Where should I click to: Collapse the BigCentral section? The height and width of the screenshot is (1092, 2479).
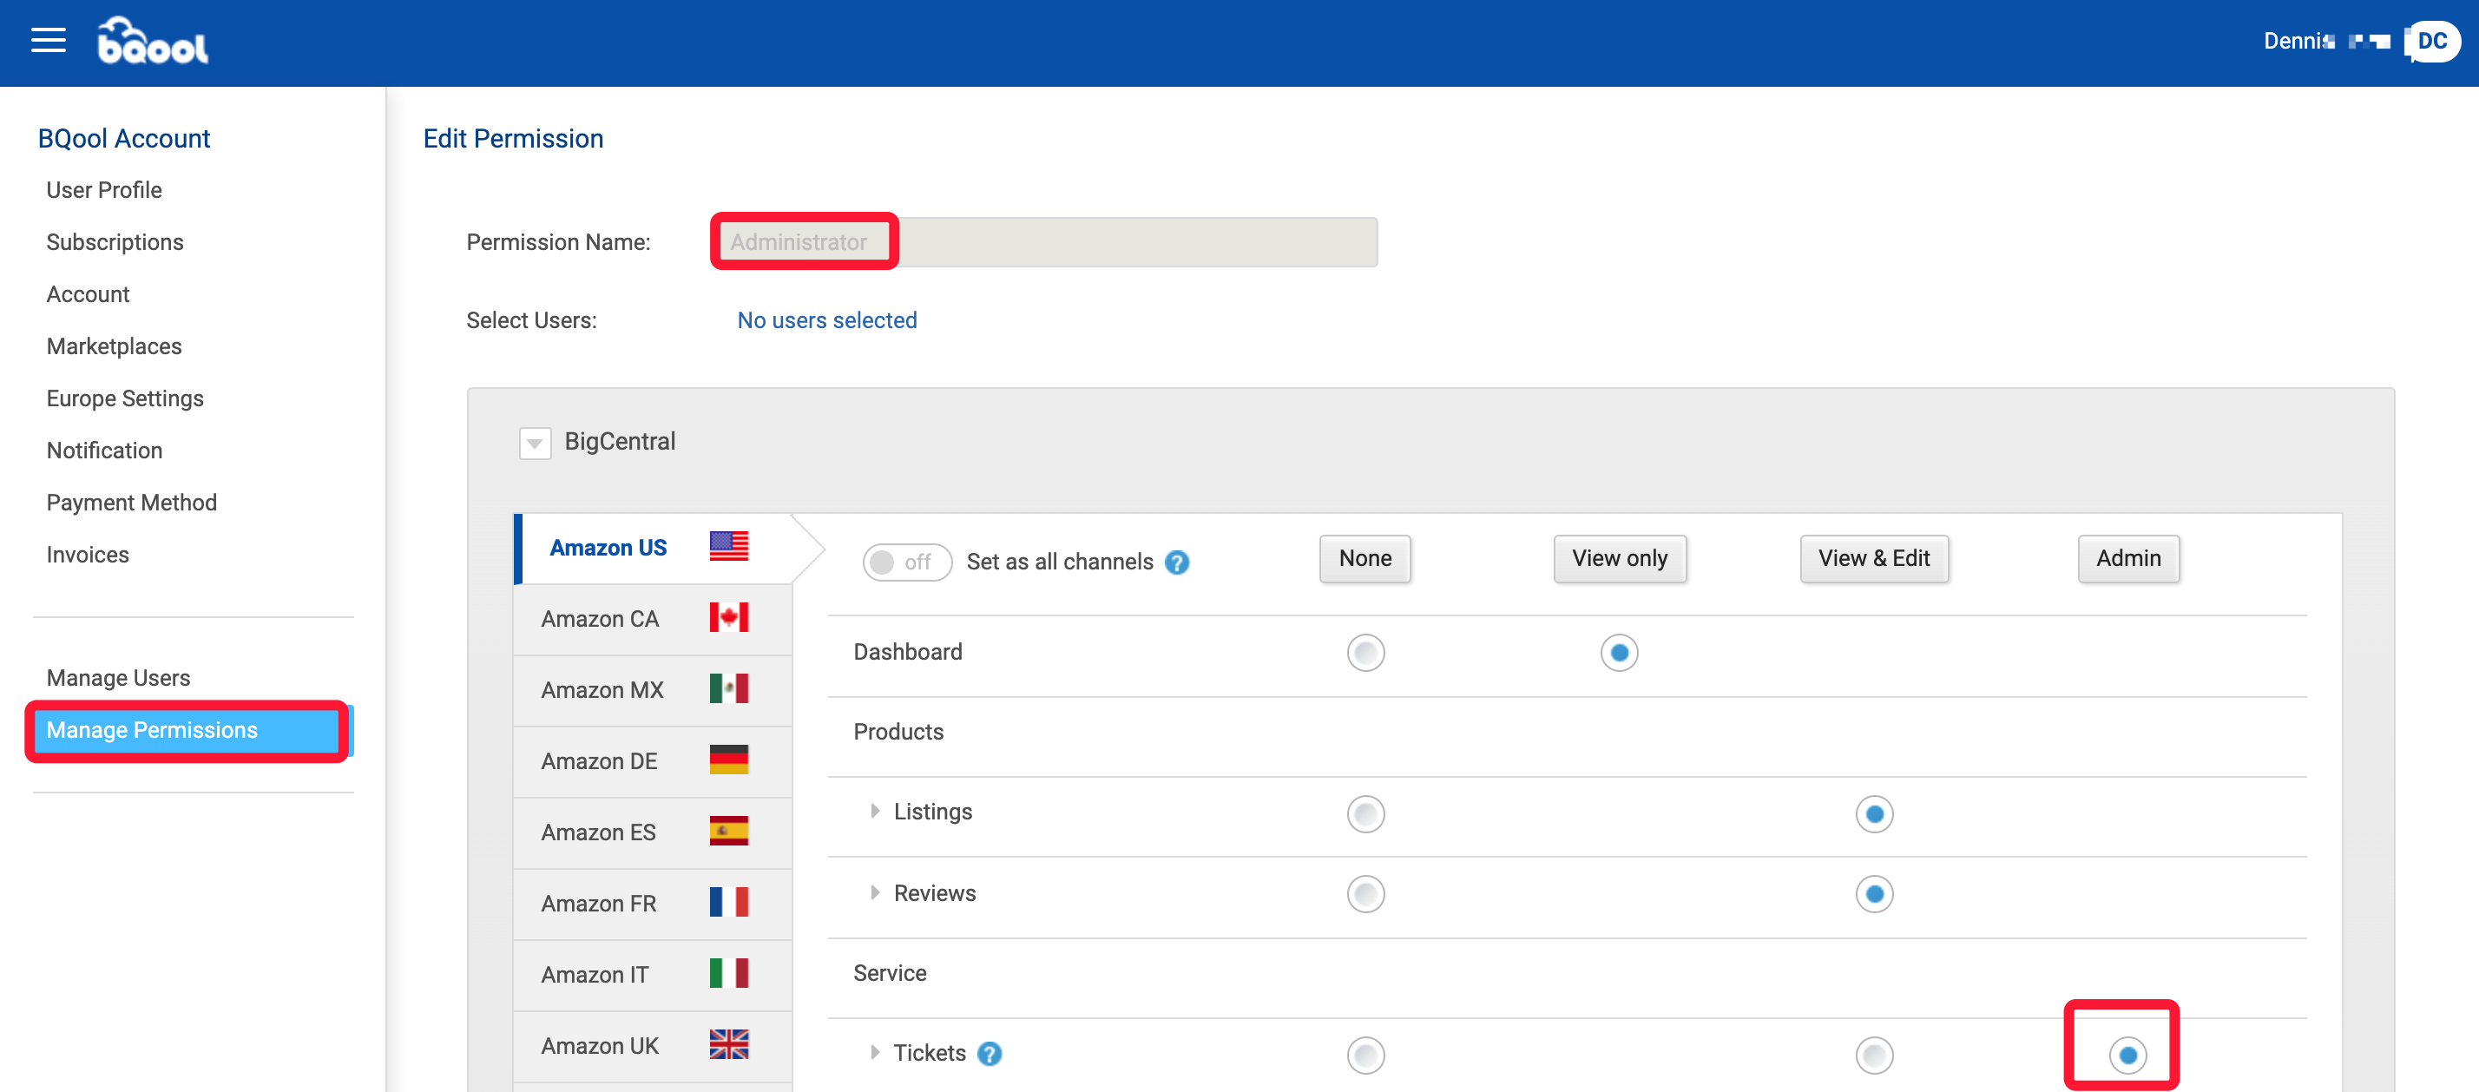point(535,444)
